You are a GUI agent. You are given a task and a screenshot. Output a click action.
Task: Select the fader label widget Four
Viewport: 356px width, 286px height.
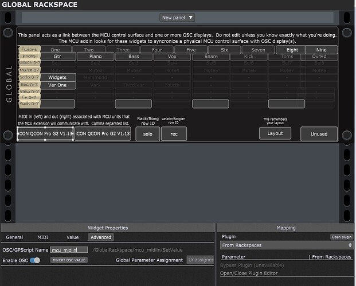[x=157, y=49]
